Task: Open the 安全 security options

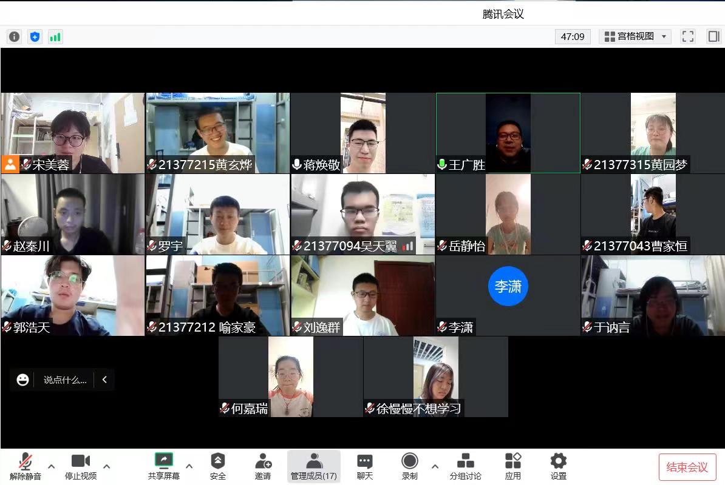Action: (218, 466)
